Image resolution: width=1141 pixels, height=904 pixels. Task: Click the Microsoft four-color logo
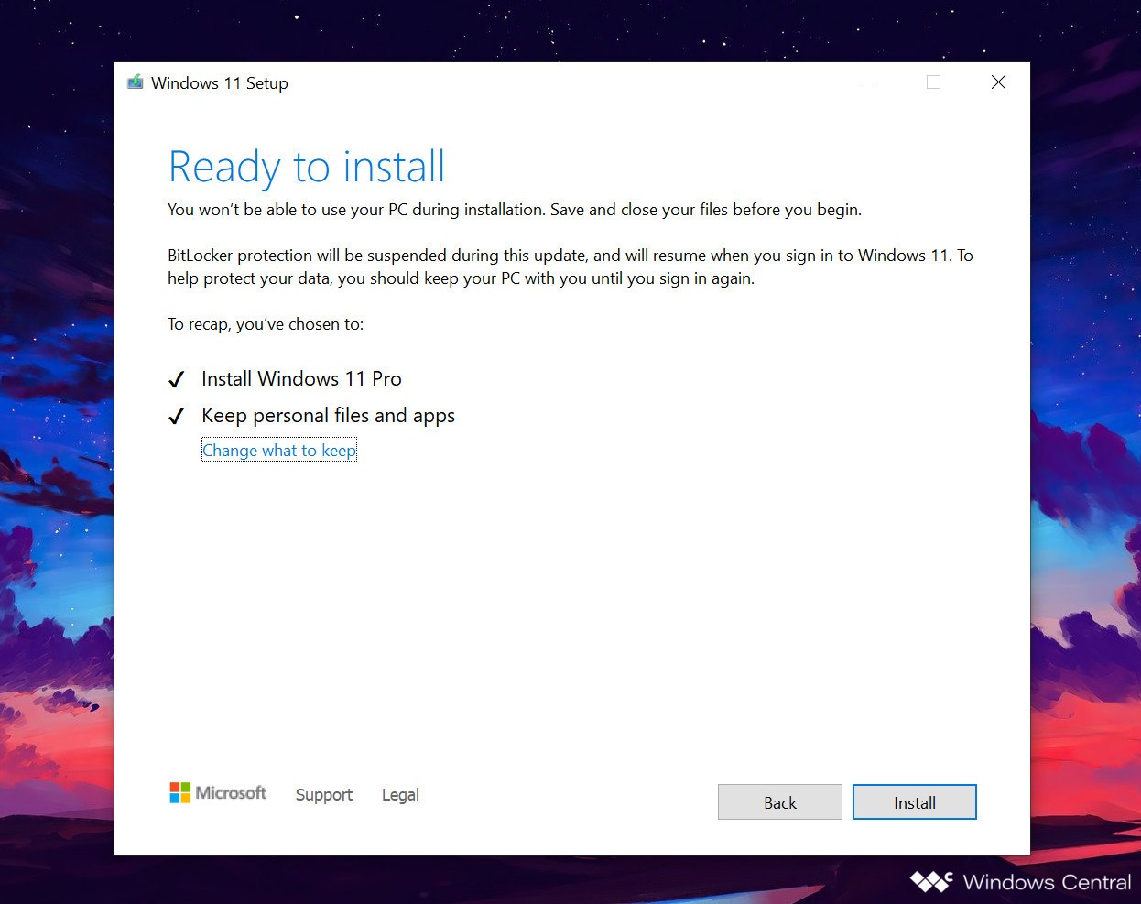(x=180, y=793)
